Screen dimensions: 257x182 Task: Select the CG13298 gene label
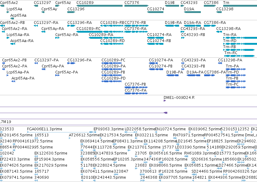click(x=225, y=9)
